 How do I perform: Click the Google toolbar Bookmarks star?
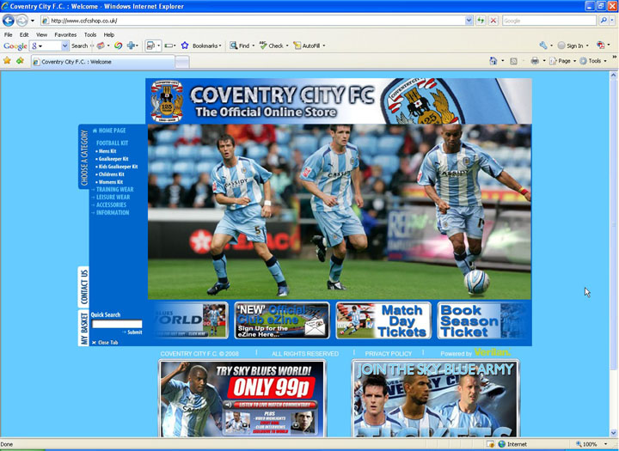(x=185, y=46)
